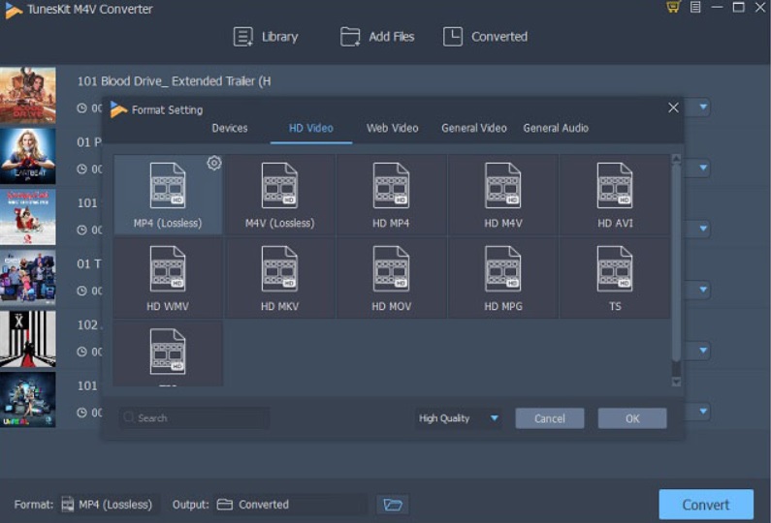Viewport: 771px width, 523px height.
Task: Expand dropdown arrow for fifth video row
Action: 703,351
